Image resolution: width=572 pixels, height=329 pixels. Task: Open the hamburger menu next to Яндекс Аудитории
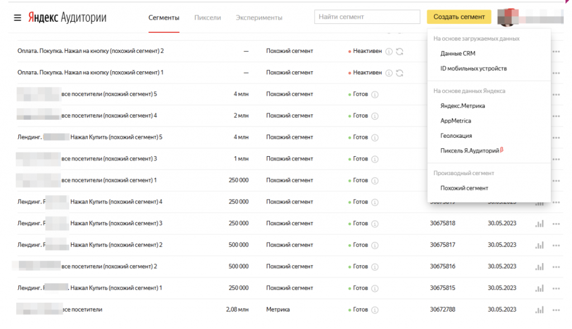pos(17,17)
